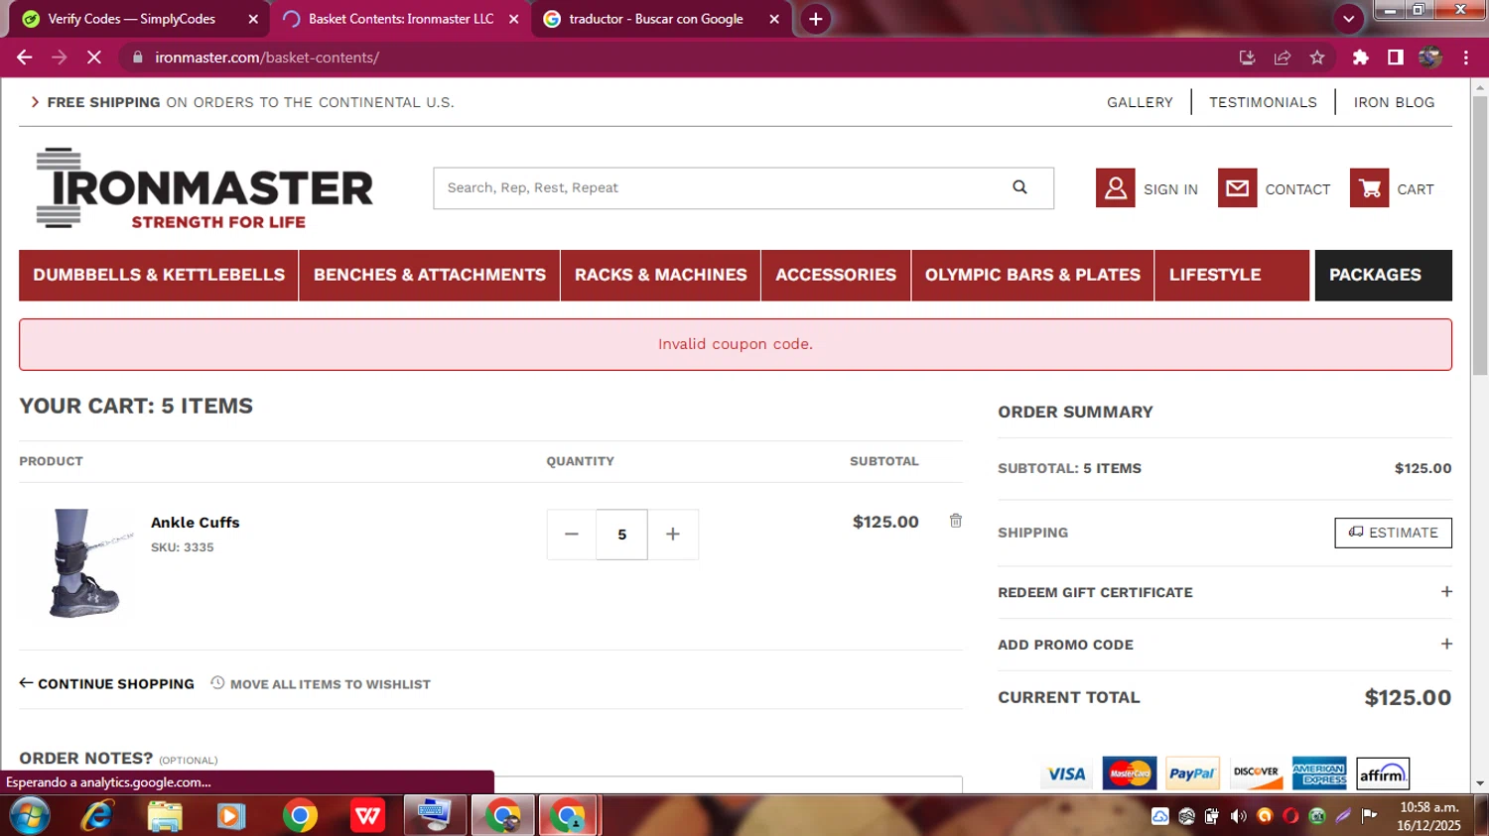Expand Add Promo Code section
1489x836 pixels.
click(x=1446, y=644)
